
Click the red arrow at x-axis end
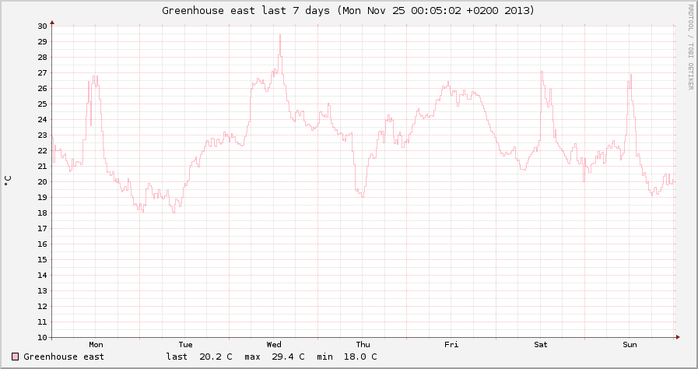pos(678,337)
